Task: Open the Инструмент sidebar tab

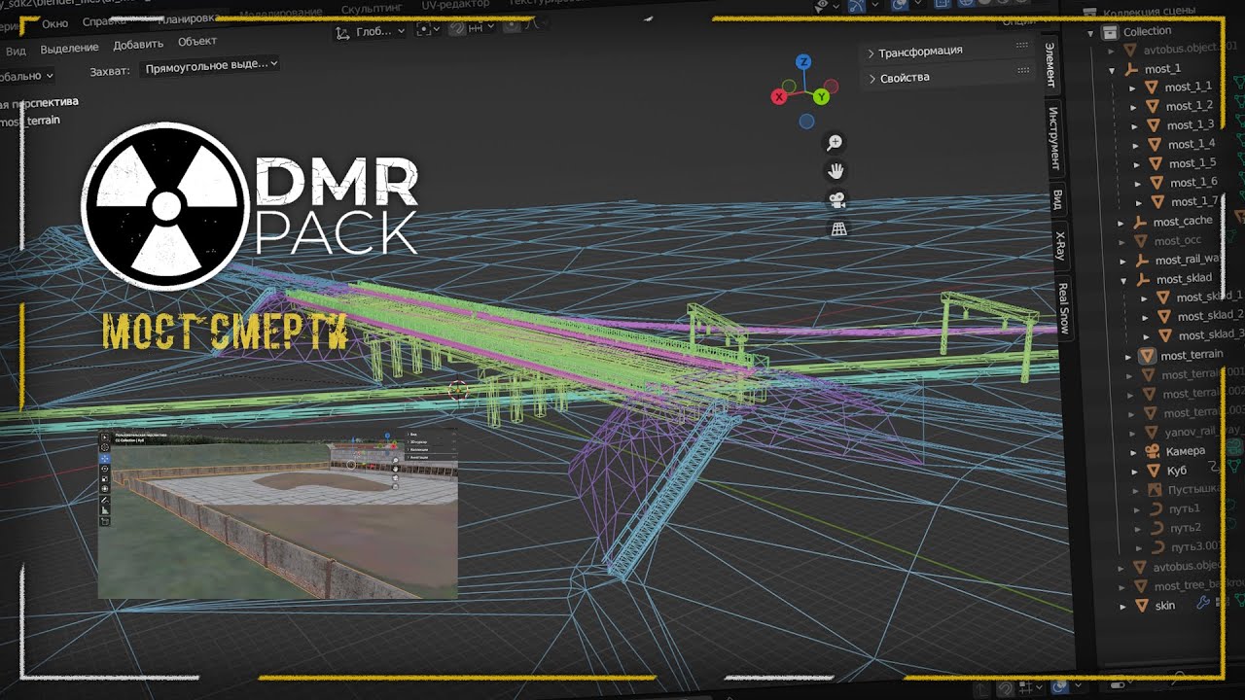Action: [x=1052, y=136]
